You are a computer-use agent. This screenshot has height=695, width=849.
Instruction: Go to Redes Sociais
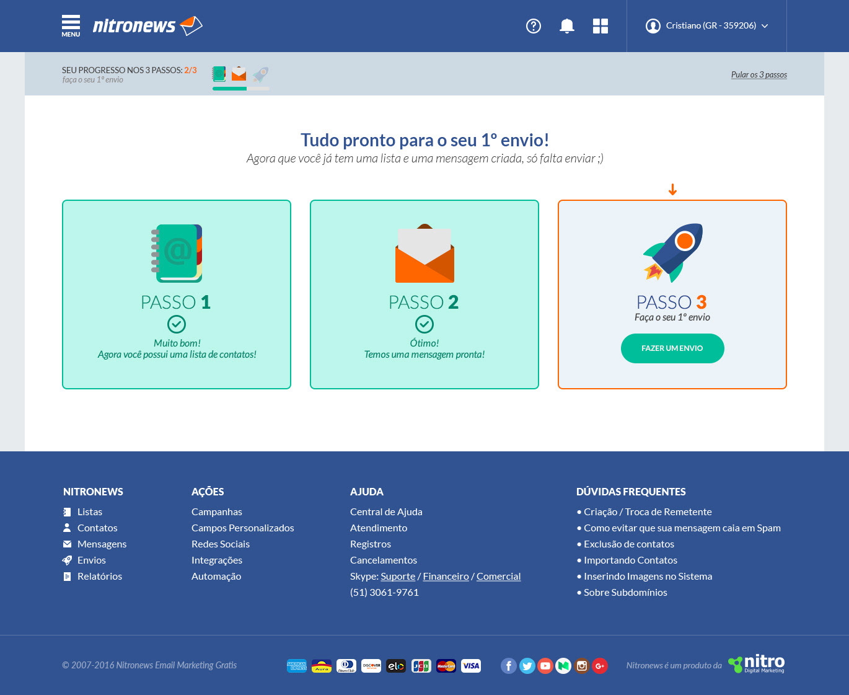point(221,544)
